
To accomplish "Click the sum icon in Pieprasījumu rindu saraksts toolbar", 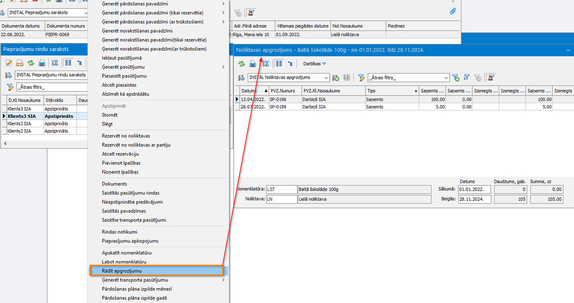I will (55, 63).
